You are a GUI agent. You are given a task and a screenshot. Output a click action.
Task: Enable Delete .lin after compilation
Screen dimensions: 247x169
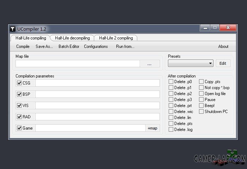pos(171,118)
